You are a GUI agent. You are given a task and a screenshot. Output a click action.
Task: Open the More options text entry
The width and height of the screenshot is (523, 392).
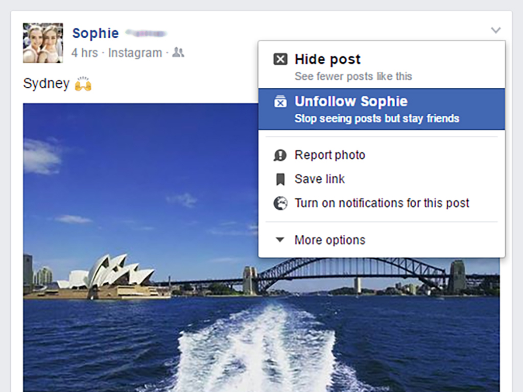click(x=329, y=240)
